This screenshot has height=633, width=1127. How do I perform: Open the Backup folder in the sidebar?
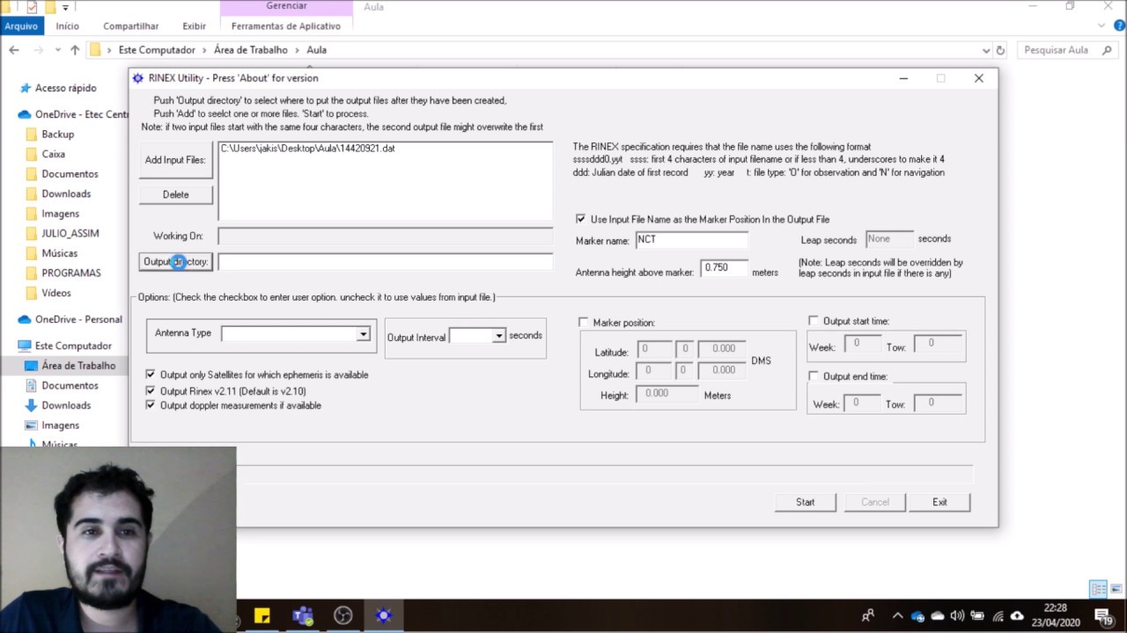[58, 135]
